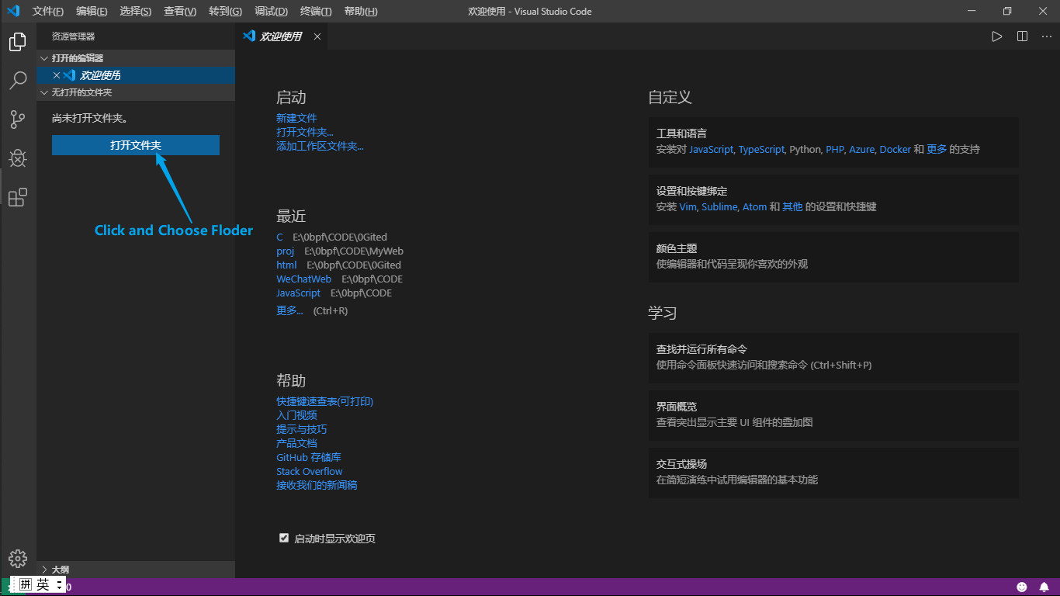Viewport: 1060px width, 596px height.
Task: Open the recent project MyWeb named proj
Action: pos(285,251)
